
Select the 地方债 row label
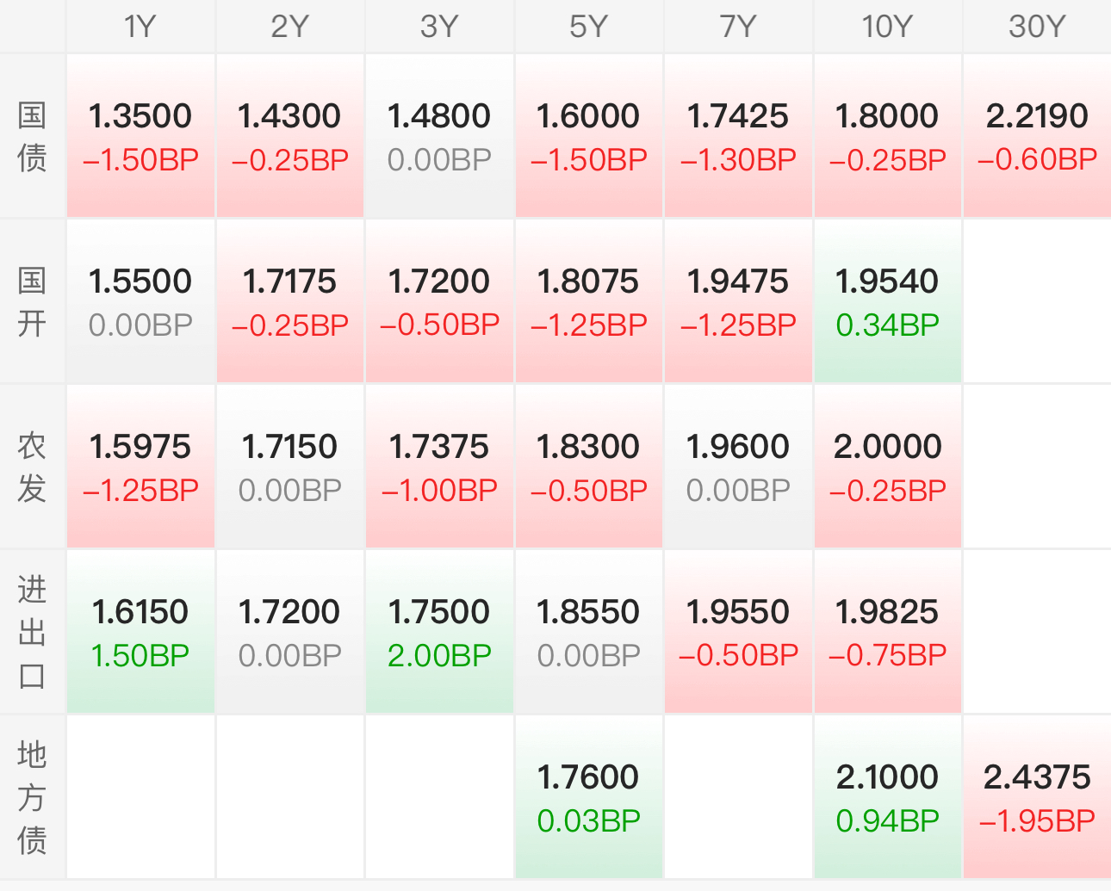(x=32, y=797)
